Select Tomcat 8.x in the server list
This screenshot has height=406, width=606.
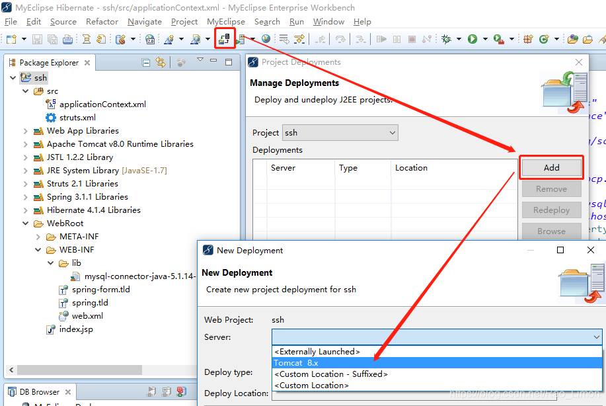(x=437, y=363)
